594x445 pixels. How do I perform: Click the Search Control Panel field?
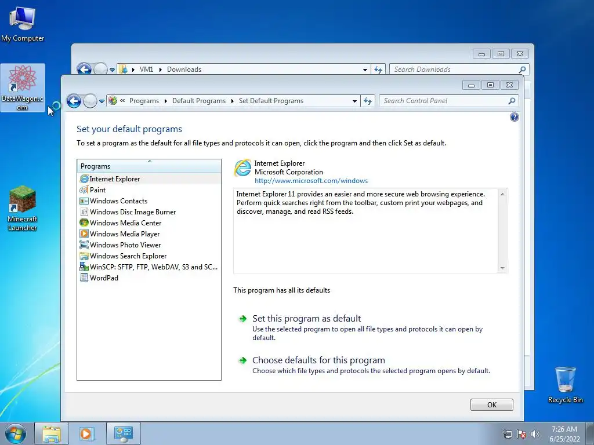tap(444, 101)
